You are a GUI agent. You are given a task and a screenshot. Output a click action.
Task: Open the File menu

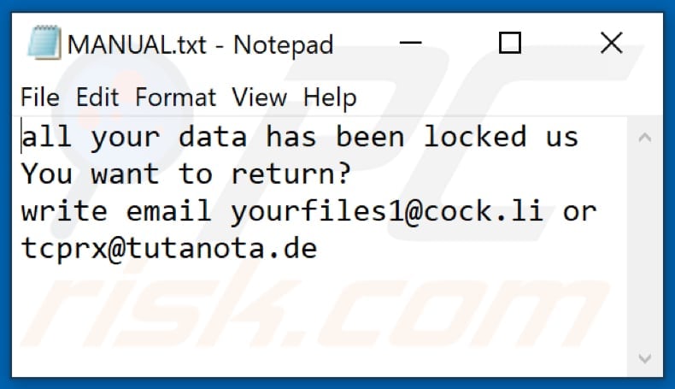pyautogui.click(x=39, y=97)
